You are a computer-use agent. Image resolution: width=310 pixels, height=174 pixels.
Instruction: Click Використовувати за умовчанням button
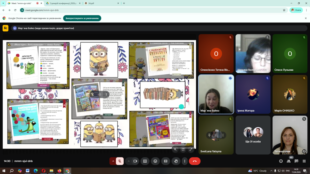[82, 18]
